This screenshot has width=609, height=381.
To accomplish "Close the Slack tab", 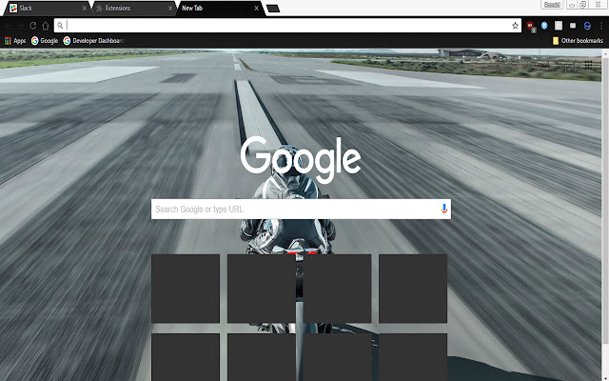I will [x=85, y=9].
